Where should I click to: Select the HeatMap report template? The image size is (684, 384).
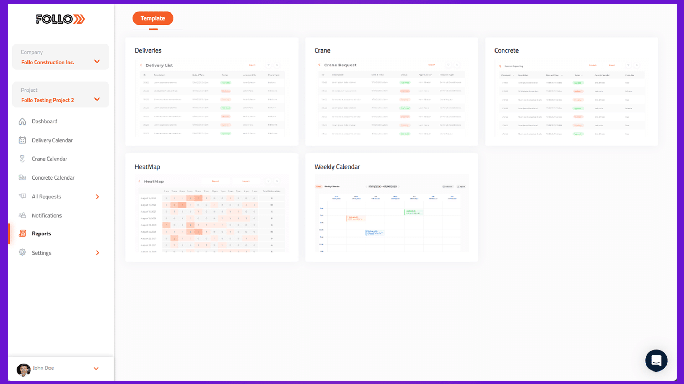[x=212, y=208]
